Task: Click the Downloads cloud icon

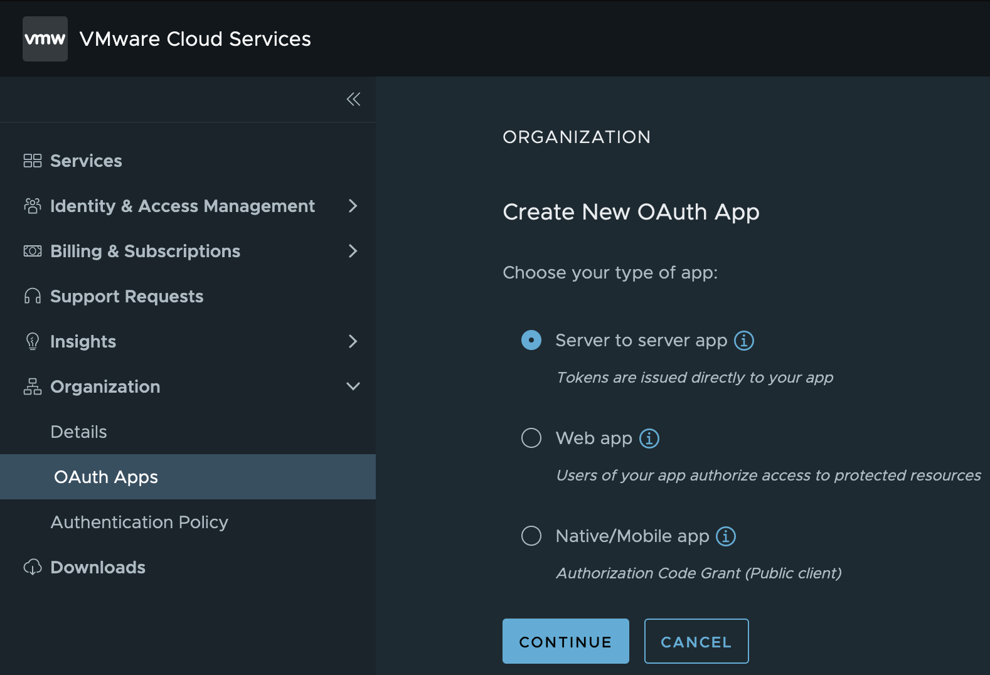Action: [33, 567]
